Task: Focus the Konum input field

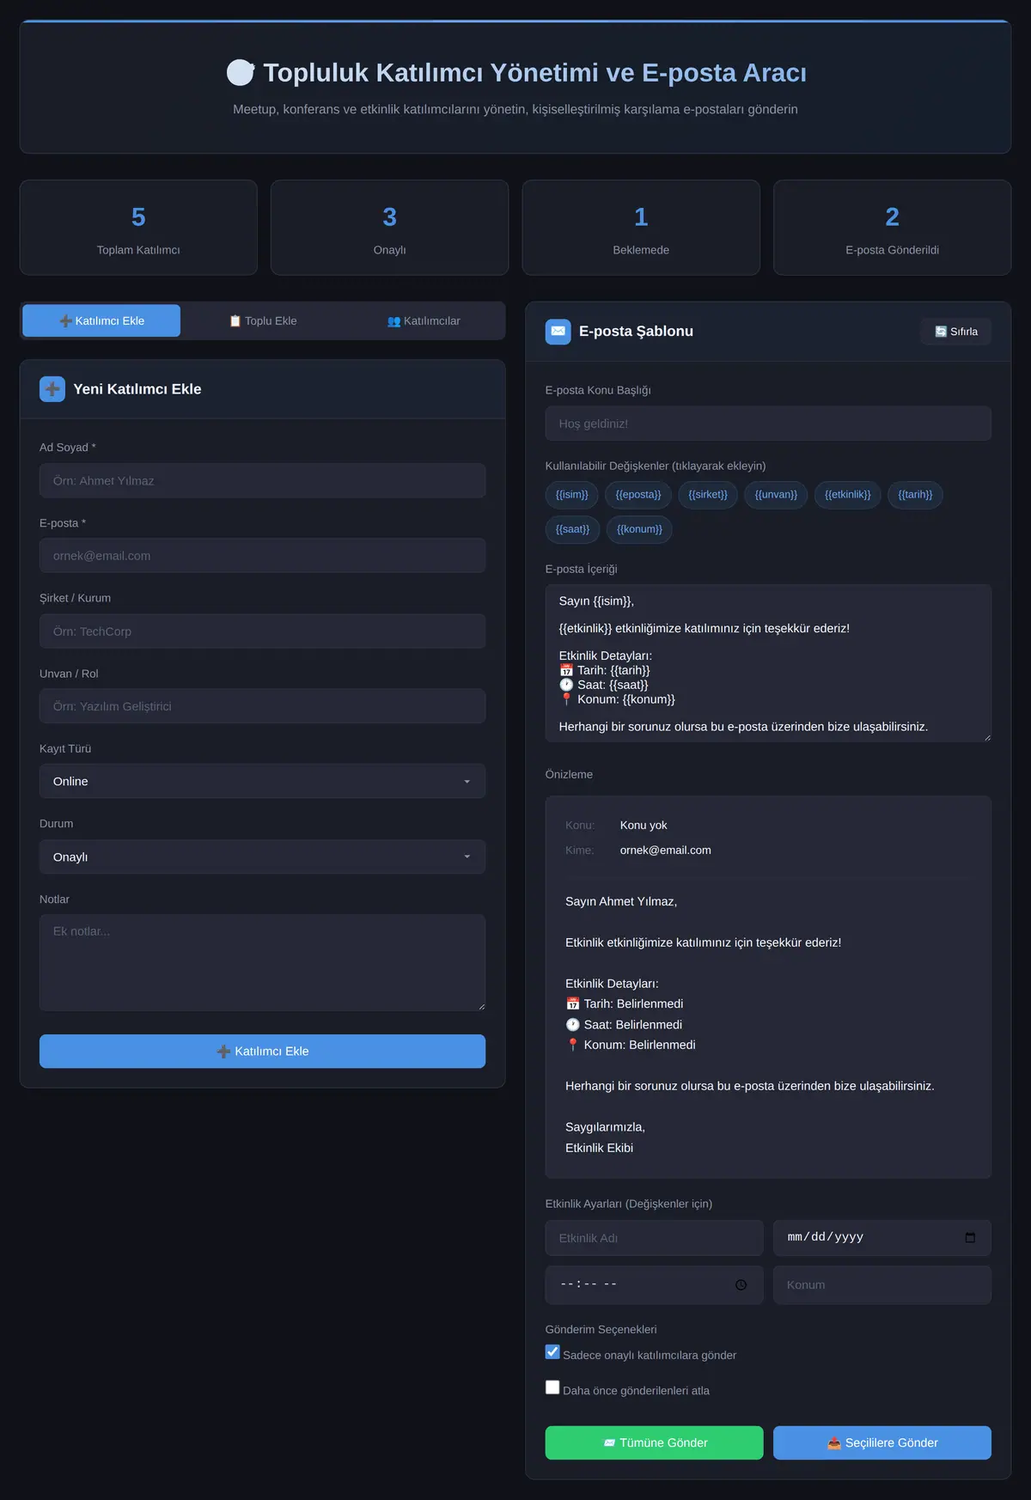Action: (x=882, y=1284)
